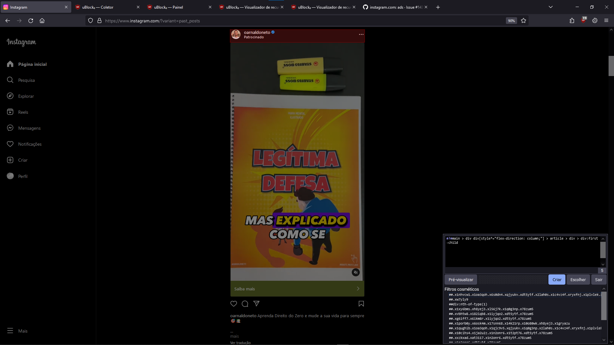Open uBlock Origin extension icon in toolbar

point(583,20)
